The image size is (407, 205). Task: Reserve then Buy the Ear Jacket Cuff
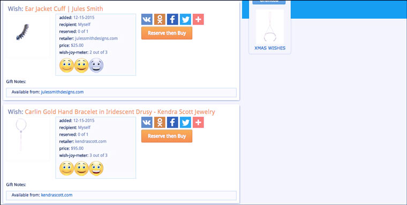coord(167,33)
